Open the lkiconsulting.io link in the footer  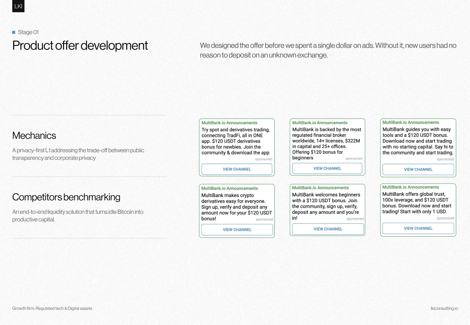444,308
